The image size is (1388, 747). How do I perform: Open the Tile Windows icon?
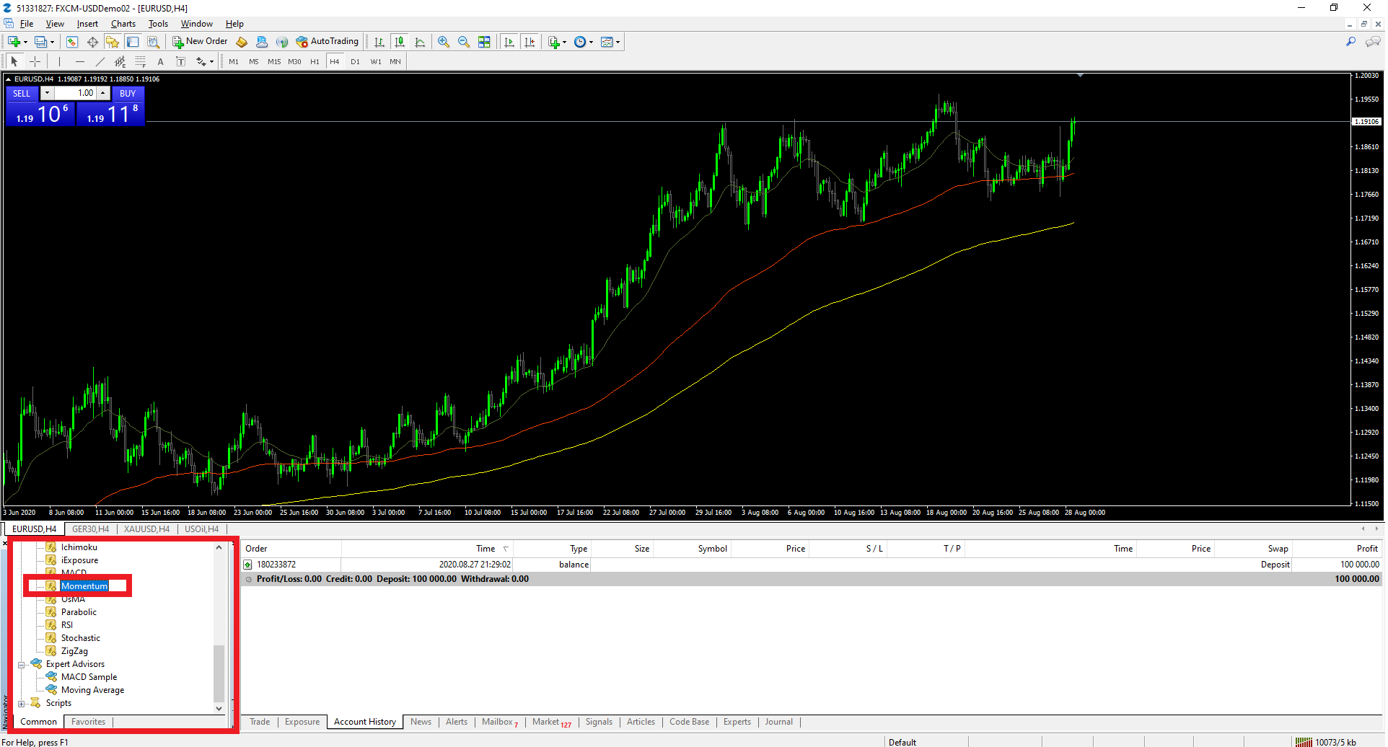(x=484, y=42)
